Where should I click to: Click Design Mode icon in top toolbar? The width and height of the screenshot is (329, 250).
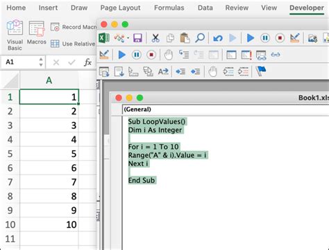point(295,38)
